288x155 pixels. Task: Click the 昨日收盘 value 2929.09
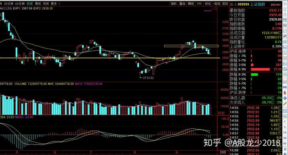275,20
